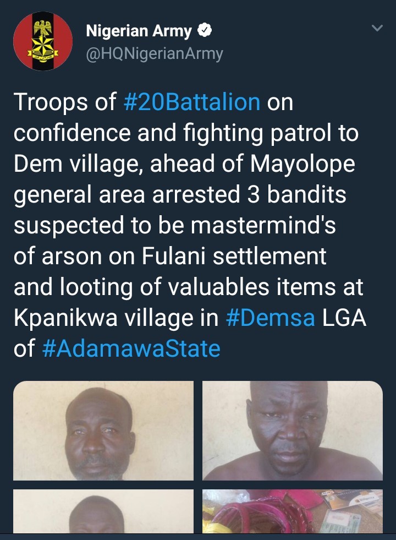
Task: Open the Nigerian Army display name link
Action: pos(140,31)
